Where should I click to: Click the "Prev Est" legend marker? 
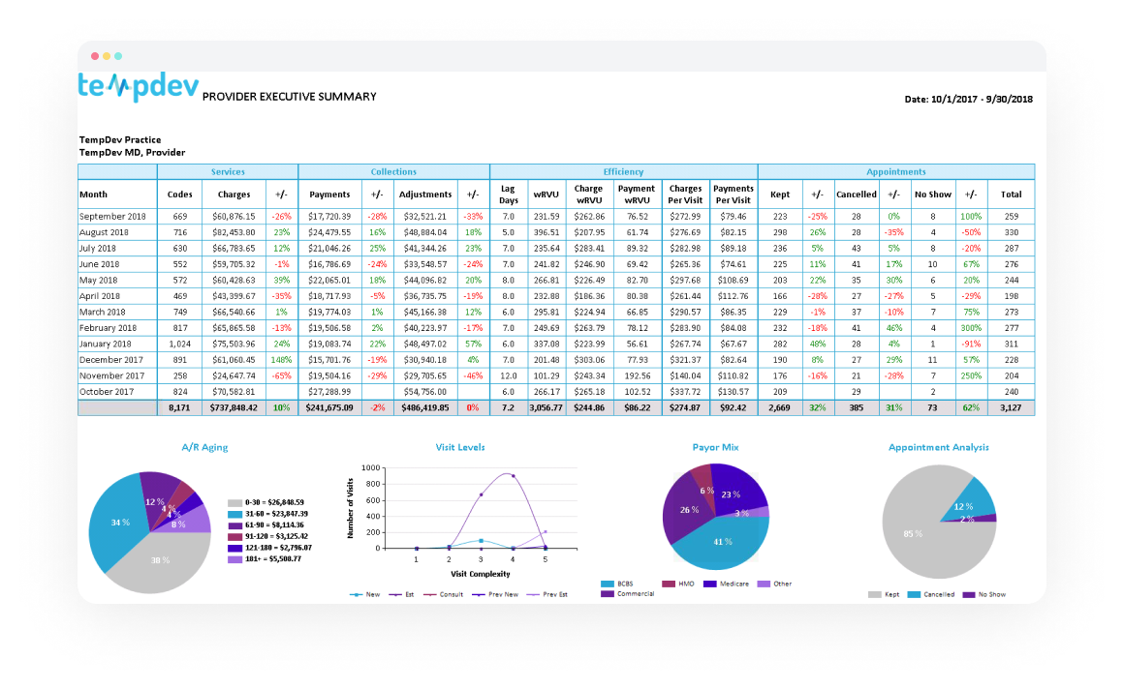click(x=531, y=594)
